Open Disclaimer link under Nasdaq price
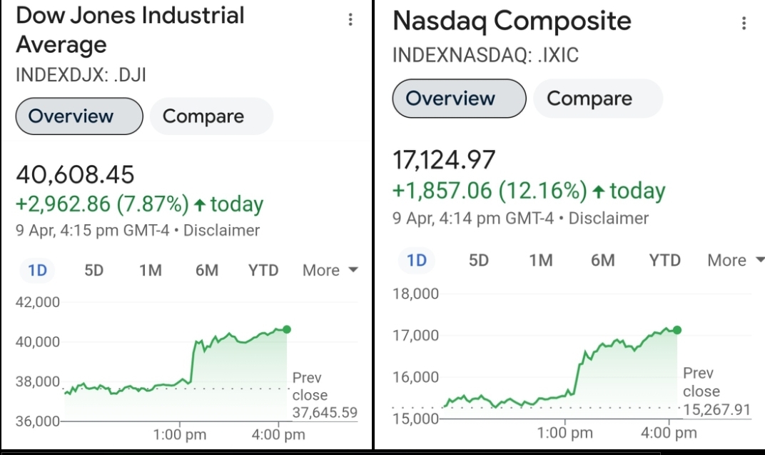Viewport: 765px width, 455px height. pos(609,218)
